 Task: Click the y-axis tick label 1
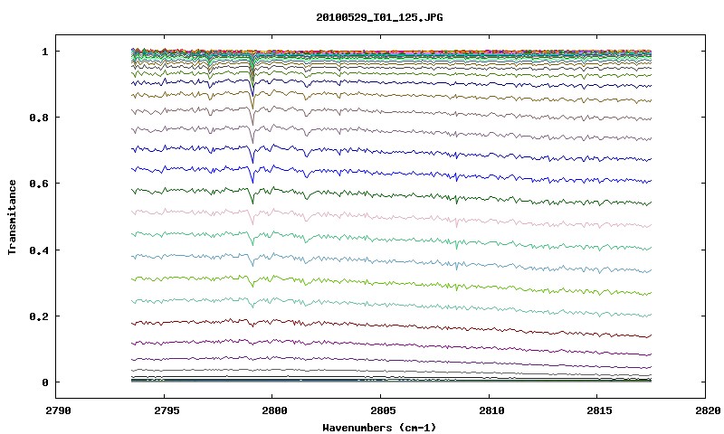44,52
